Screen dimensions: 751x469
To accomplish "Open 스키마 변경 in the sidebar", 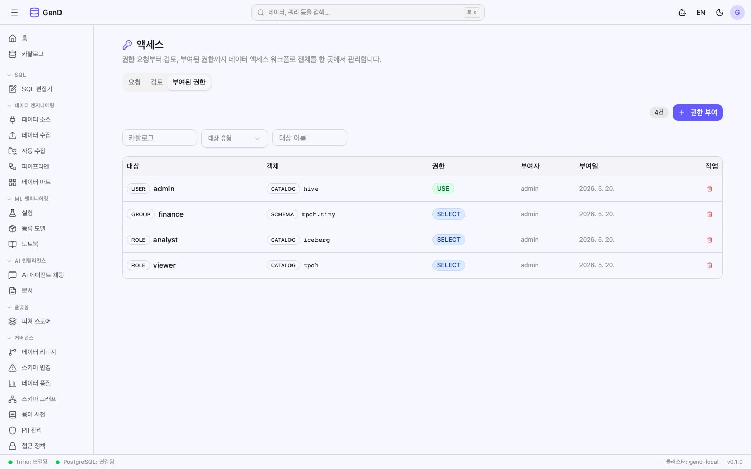I will point(47,368).
